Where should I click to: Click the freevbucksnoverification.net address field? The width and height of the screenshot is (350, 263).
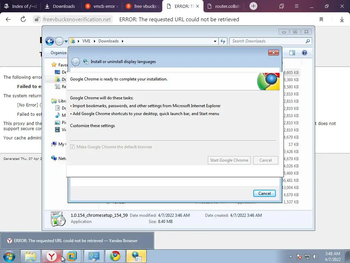pos(77,20)
